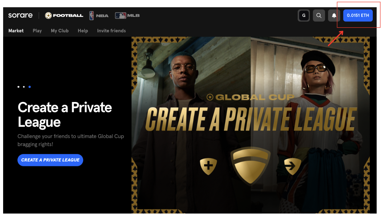This screenshot has width=384, height=217.
Task: Switch to the NBA section
Action: point(99,16)
